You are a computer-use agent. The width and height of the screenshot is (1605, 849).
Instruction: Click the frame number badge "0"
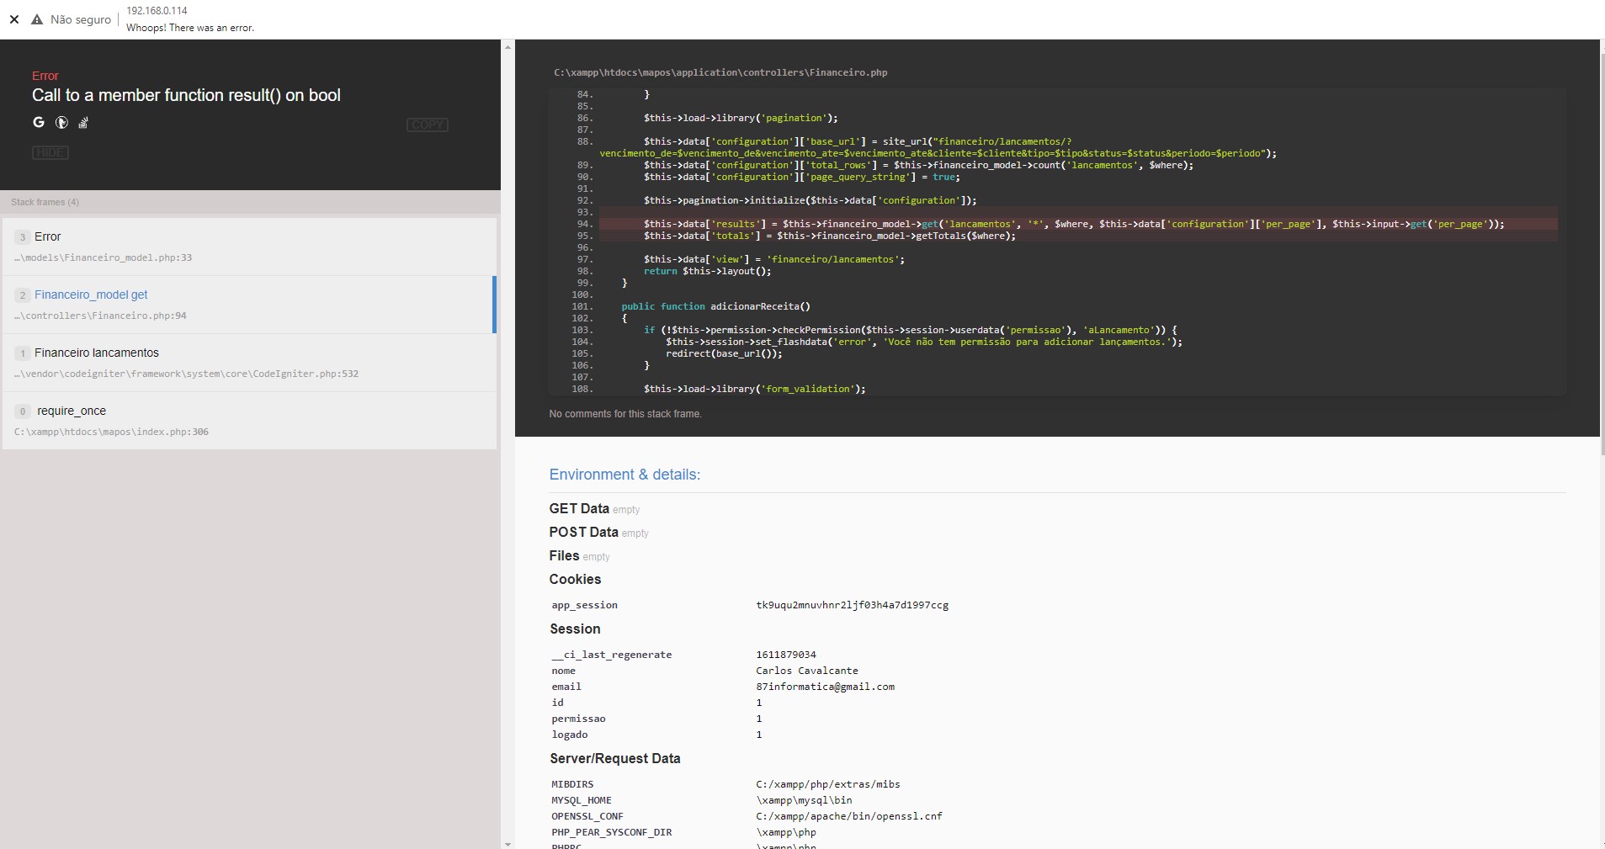coord(21,411)
